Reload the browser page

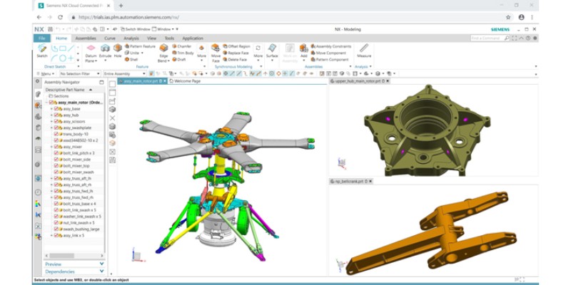click(60, 17)
